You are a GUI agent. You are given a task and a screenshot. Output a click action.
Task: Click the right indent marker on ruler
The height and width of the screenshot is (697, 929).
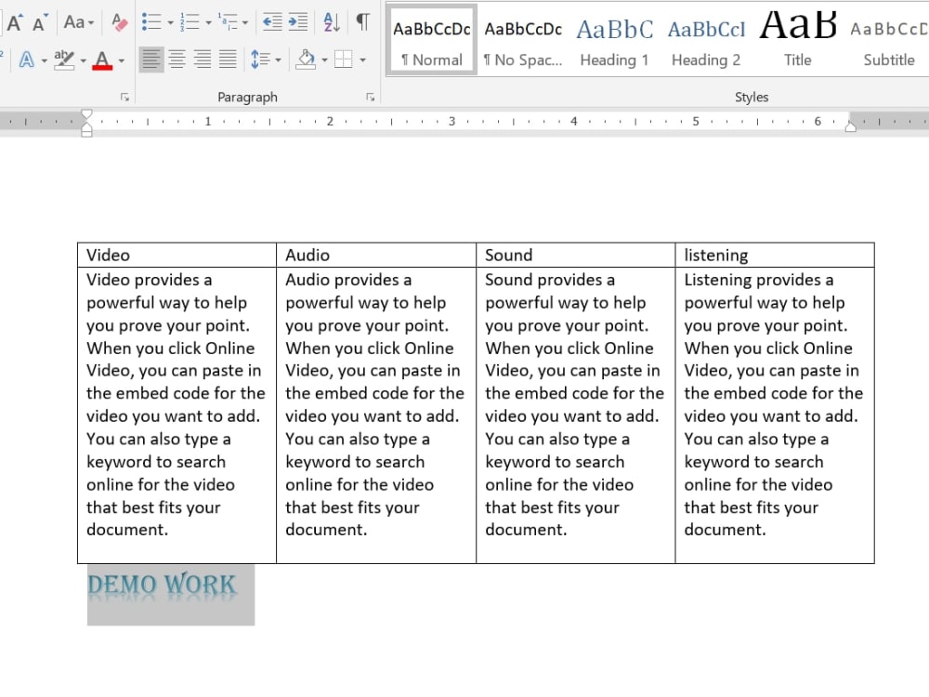pos(851,125)
